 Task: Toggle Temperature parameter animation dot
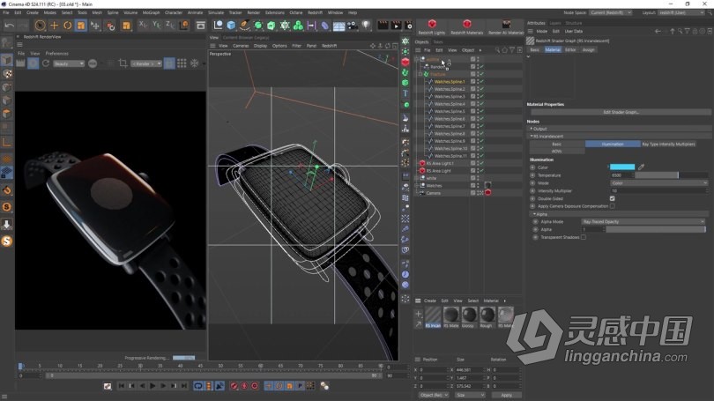pyautogui.click(x=532, y=175)
